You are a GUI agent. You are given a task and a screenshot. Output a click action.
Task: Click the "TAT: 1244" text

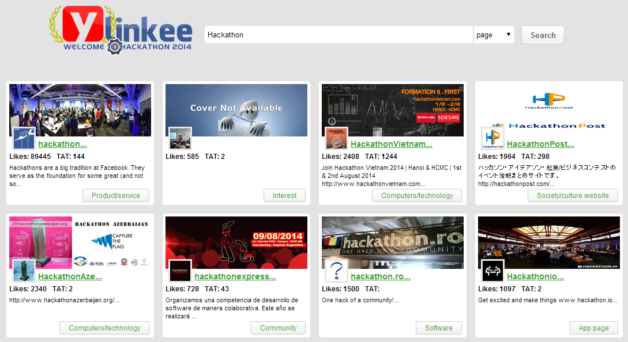(x=381, y=157)
